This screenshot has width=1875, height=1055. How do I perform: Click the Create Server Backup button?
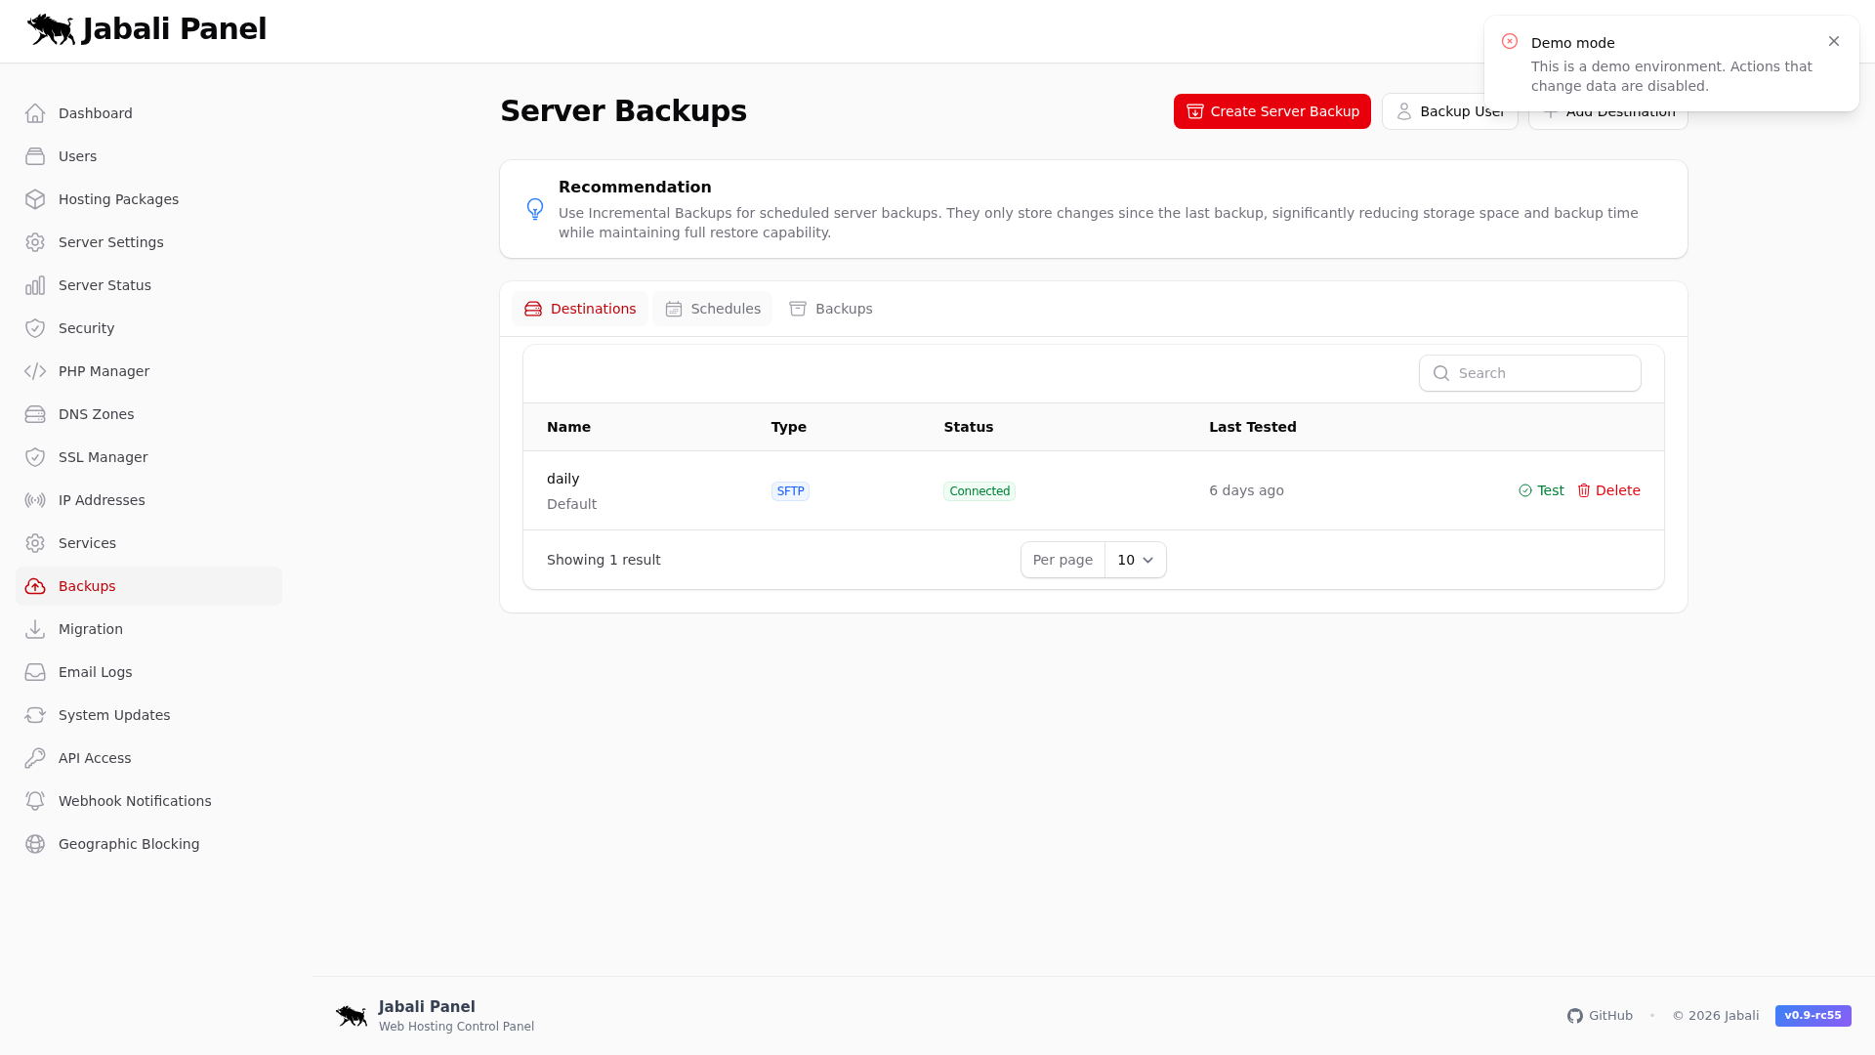(1271, 111)
